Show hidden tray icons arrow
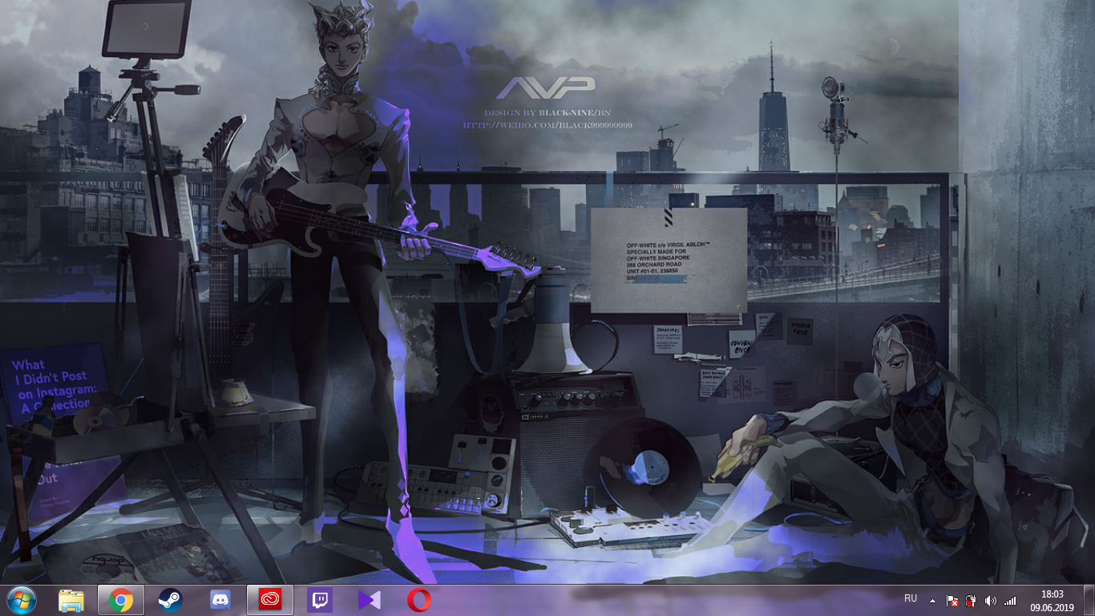Screen dimensions: 1095x616 point(932,600)
